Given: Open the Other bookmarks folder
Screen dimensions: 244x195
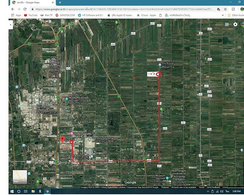Looking at the screenshot, I should 236,15.
